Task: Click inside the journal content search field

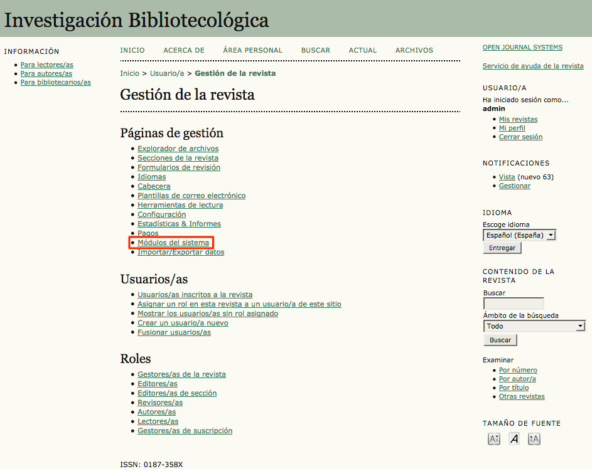Action: (x=513, y=303)
